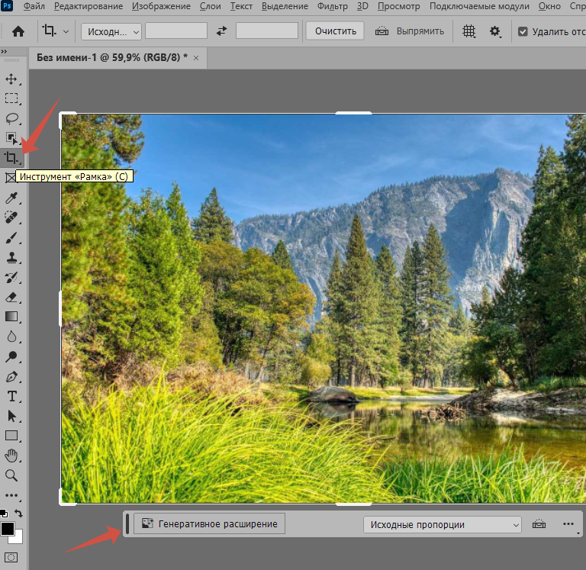Open the Редактирование menu
This screenshot has height=570, width=586.
click(x=89, y=6)
